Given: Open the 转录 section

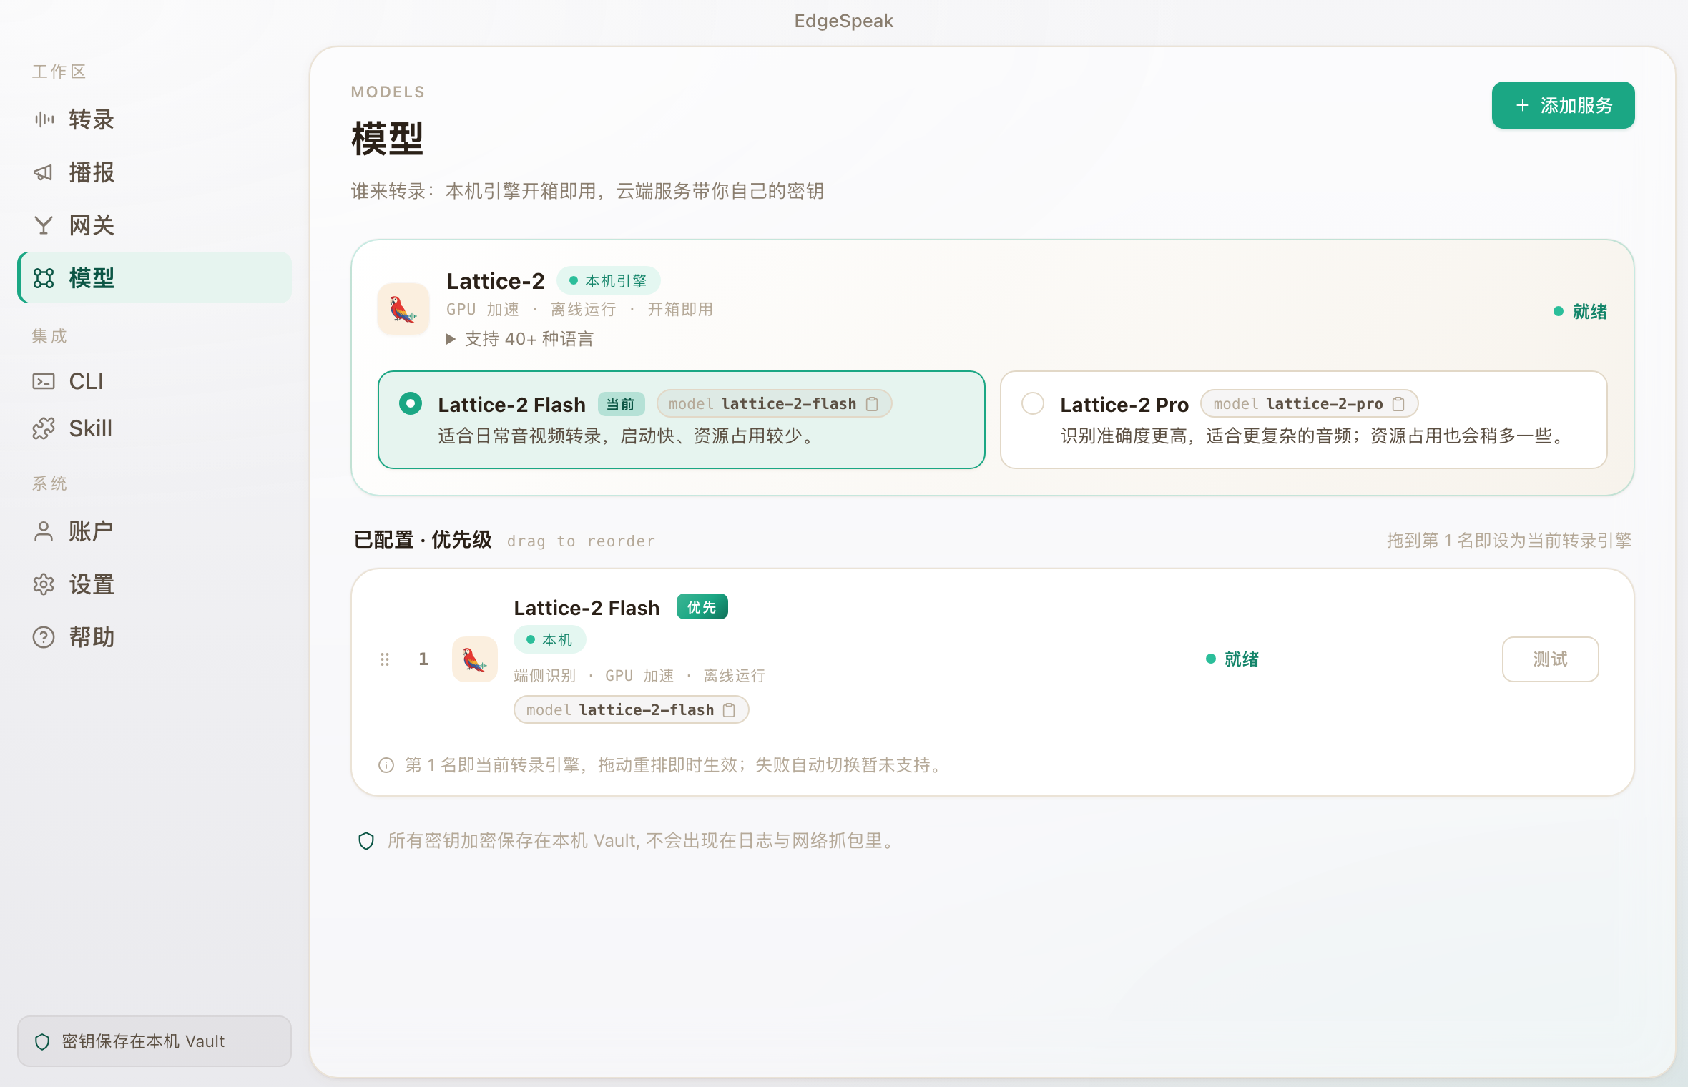Looking at the screenshot, I should coord(154,119).
